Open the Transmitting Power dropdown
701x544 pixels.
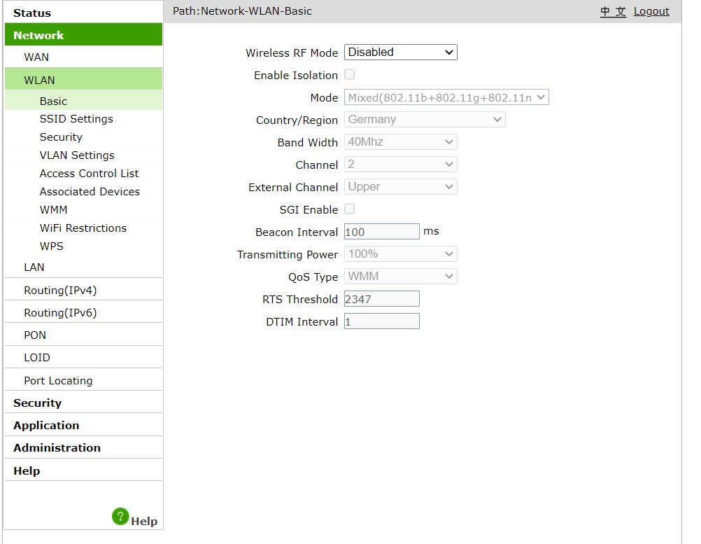[x=400, y=254]
